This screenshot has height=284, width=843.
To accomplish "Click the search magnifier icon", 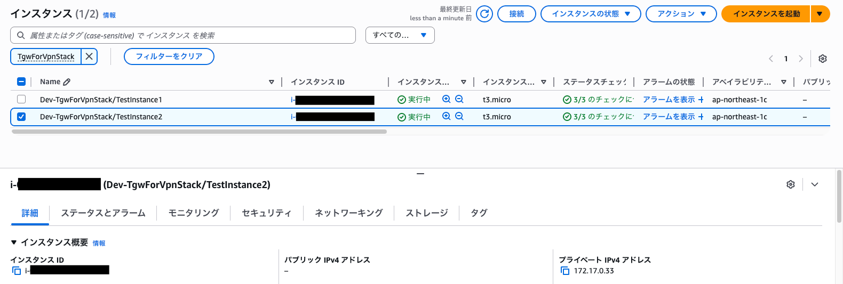I will tap(21, 35).
